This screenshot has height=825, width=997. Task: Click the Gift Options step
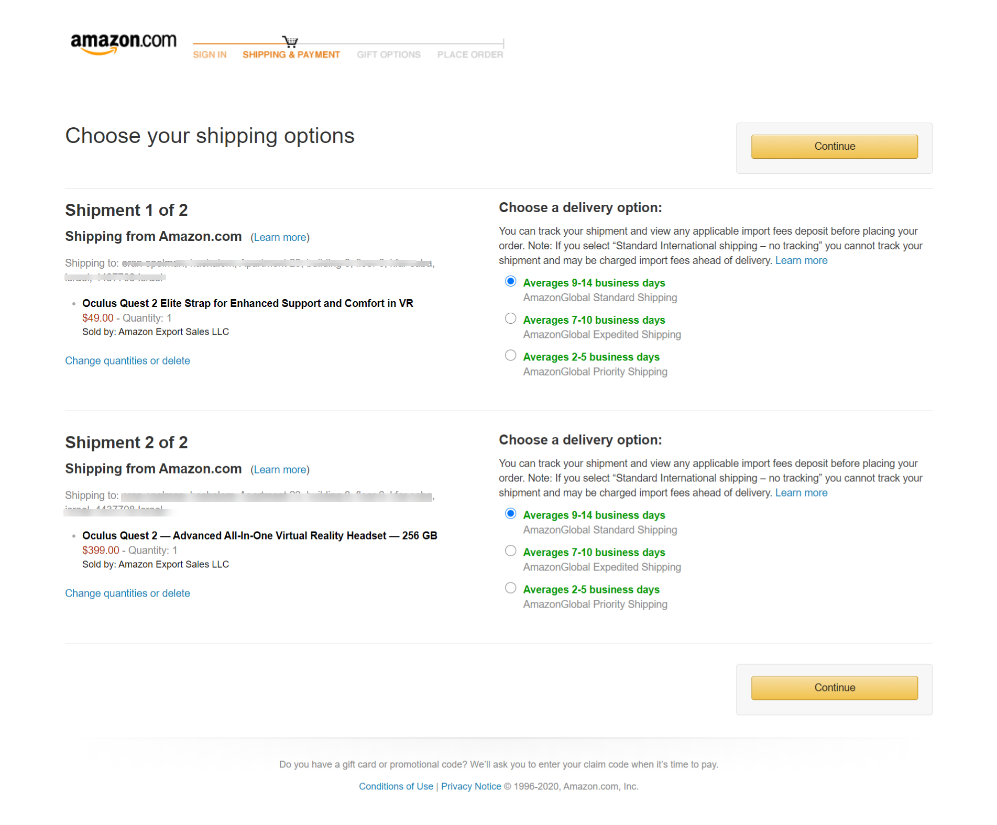pos(388,54)
